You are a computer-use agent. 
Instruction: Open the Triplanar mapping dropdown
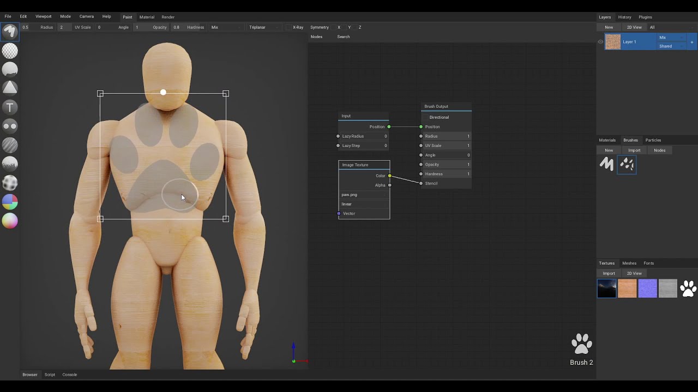(x=264, y=27)
